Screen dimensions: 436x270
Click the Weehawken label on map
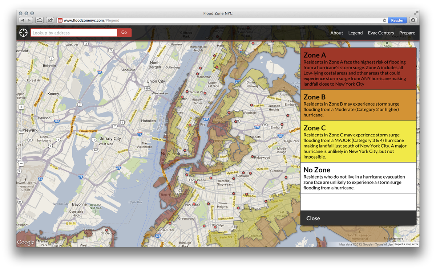[160, 93]
